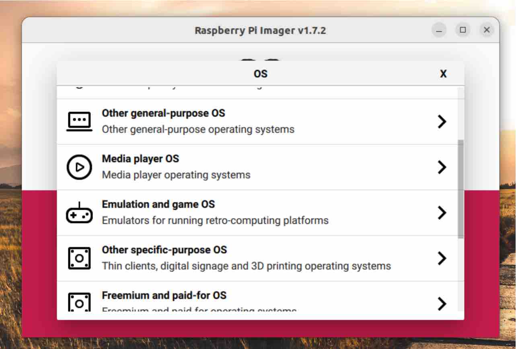
Task: Expand Freemium and paid-for OS chevron arrow
Action: tap(442, 304)
